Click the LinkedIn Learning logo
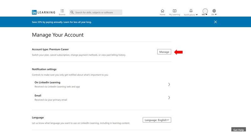Image resolution: width=251 pixels, height=140 pixels. click(43, 12)
